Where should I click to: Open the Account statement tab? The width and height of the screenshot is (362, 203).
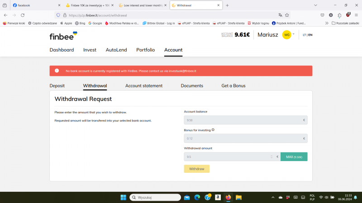click(x=143, y=86)
